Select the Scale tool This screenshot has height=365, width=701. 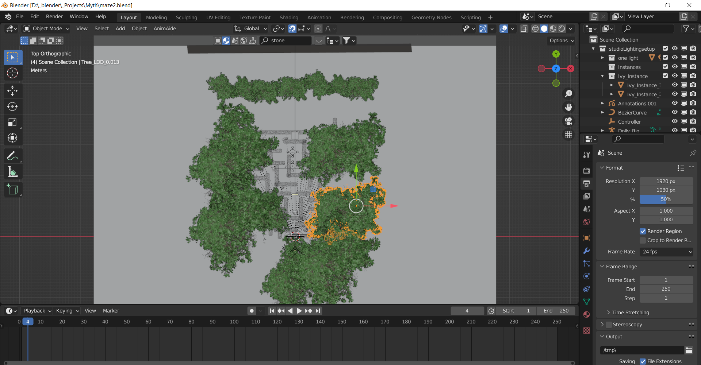click(12, 123)
